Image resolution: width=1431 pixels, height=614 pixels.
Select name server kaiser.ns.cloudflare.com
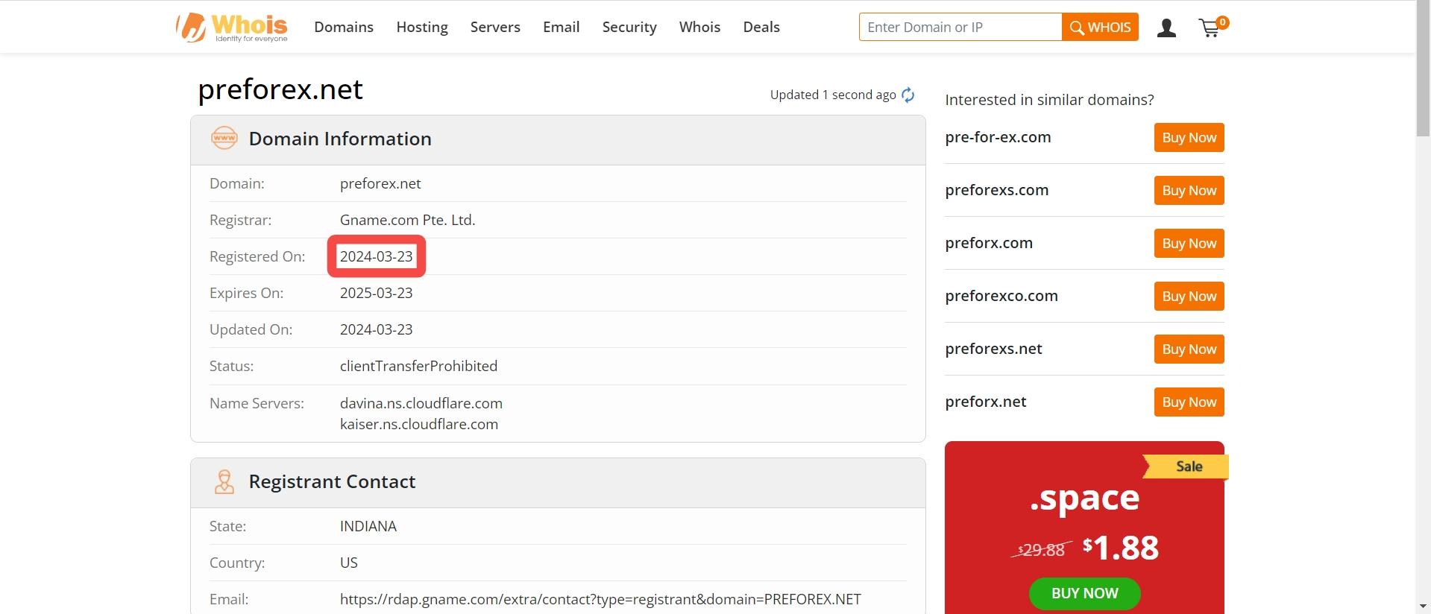coord(419,424)
